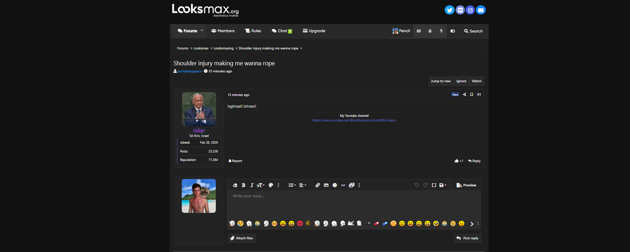
Task: Open the GIF picker in the editor
Action: pyautogui.click(x=343, y=185)
